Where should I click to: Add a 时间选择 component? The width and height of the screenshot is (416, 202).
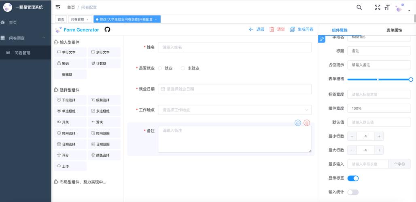(70, 133)
